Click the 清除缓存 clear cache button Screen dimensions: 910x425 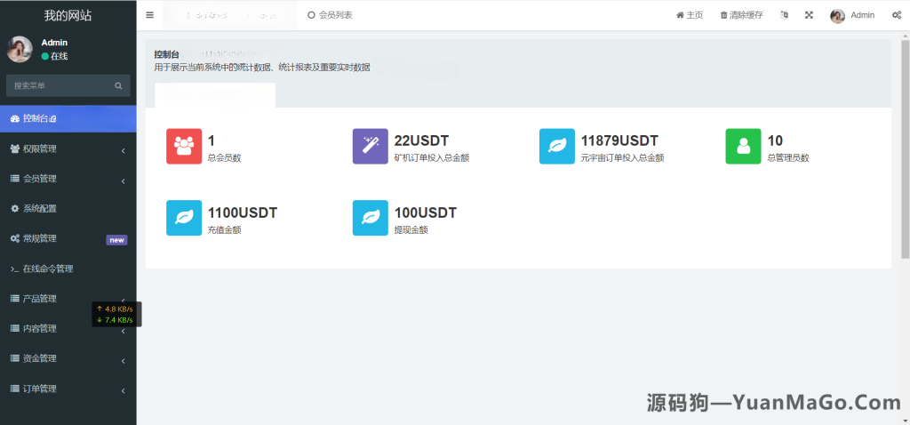pyautogui.click(x=741, y=15)
